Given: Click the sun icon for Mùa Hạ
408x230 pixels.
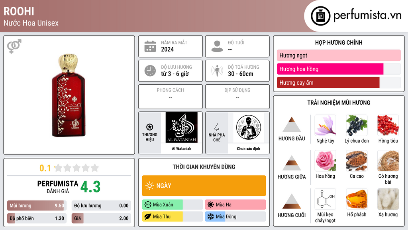Looking at the screenshot, I should pos(211,205).
